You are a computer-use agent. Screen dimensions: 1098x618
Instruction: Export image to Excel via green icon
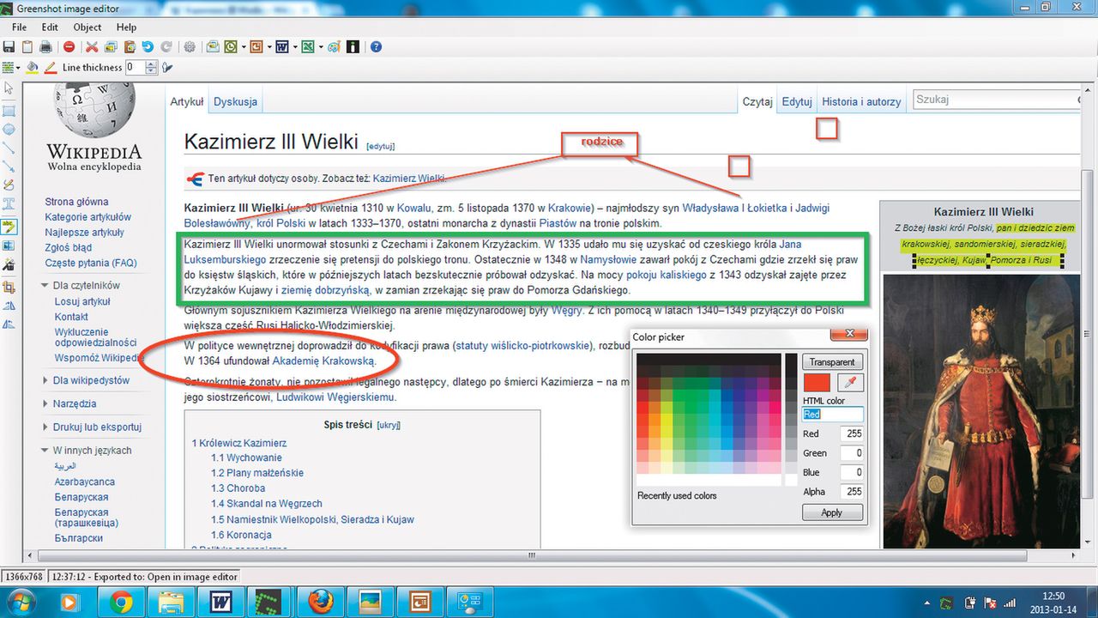[308, 47]
